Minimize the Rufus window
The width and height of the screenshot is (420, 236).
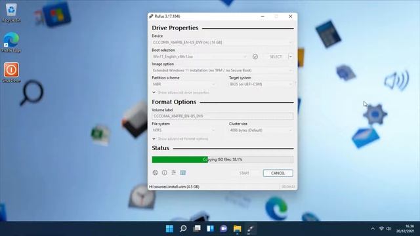(x=262, y=16)
